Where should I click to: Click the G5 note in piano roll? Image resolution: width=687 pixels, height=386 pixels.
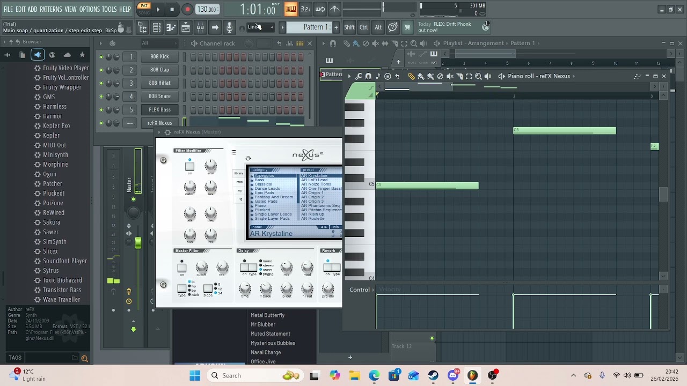click(565, 130)
